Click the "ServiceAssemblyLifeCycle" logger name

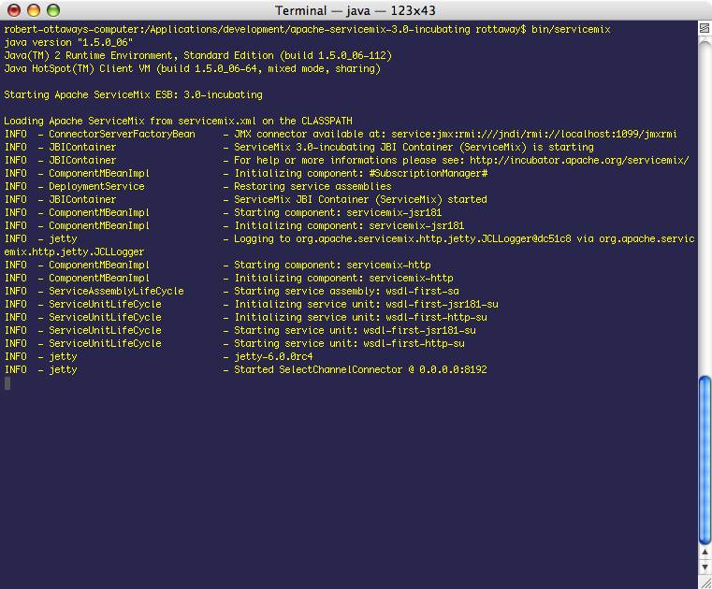(116, 291)
